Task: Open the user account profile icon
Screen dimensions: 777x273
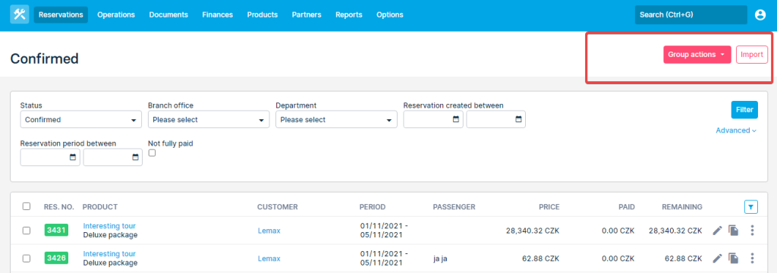Action: point(760,15)
